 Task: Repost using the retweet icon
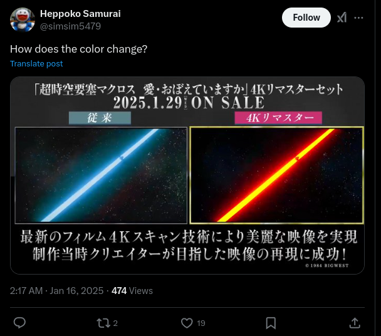(102, 323)
